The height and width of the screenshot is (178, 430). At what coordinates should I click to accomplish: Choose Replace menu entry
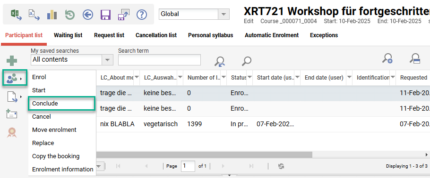(62, 143)
